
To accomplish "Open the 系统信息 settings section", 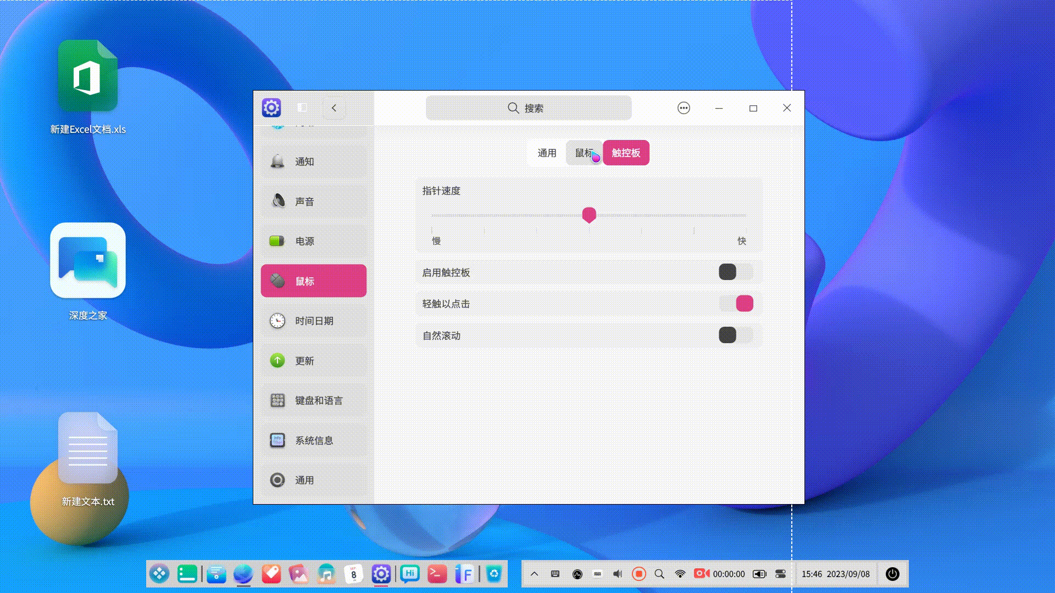I will tap(313, 440).
